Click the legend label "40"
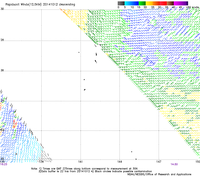This screenshot has height=176, width=200. [x=174, y=7]
